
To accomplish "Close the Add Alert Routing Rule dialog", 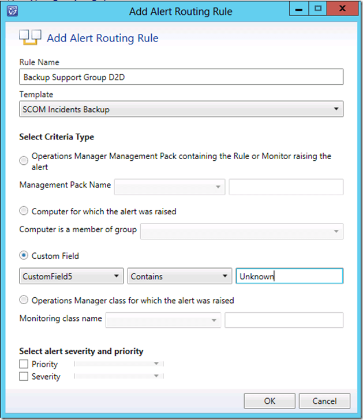I will (x=343, y=9).
